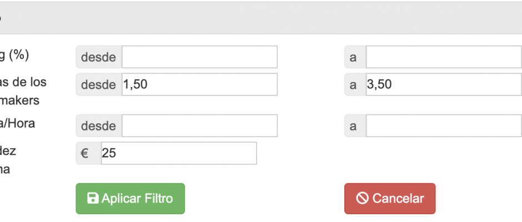
Task: Click the 'desde' label in the Hora row
Action: tap(99, 126)
